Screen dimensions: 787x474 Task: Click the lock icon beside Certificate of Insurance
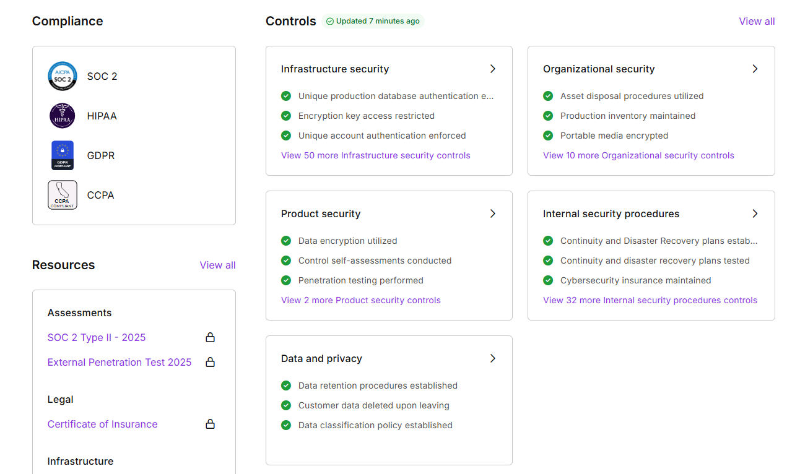(210, 424)
